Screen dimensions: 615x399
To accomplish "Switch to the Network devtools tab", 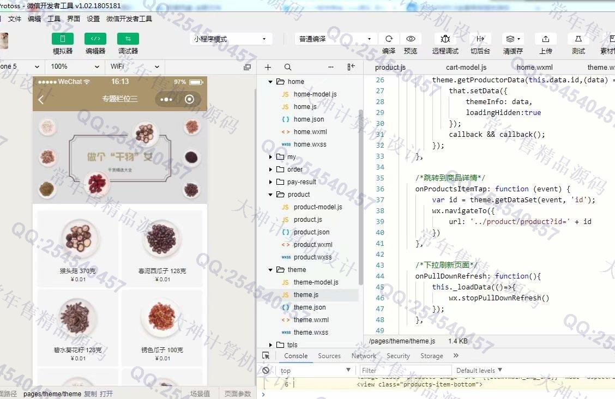I will (364, 356).
